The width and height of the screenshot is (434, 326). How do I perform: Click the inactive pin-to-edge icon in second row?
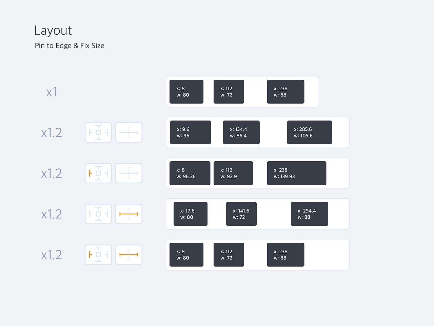pyautogui.click(x=98, y=132)
